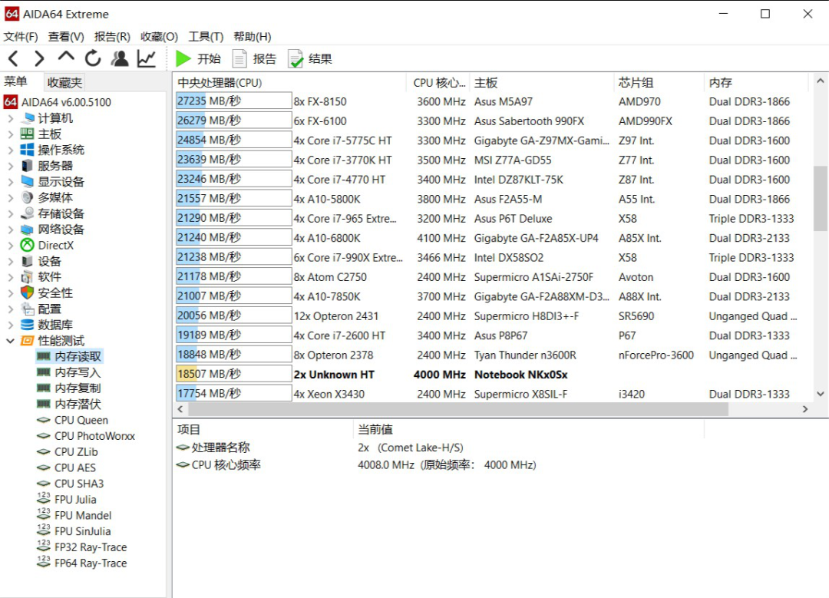829x598 pixels.
Task: Click the 内存写入 memory chip icon
Action: pos(43,372)
